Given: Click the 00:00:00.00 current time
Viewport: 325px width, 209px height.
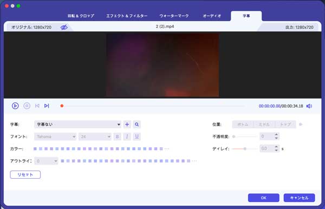Looking at the screenshot, I should (269, 106).
